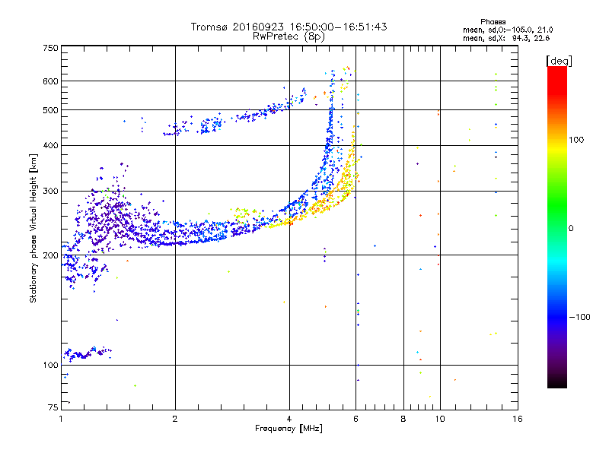609x456 pixels.
Task: Click the y-axis tick label "300"
Action: pyautogui.click(x=50, y=191)
